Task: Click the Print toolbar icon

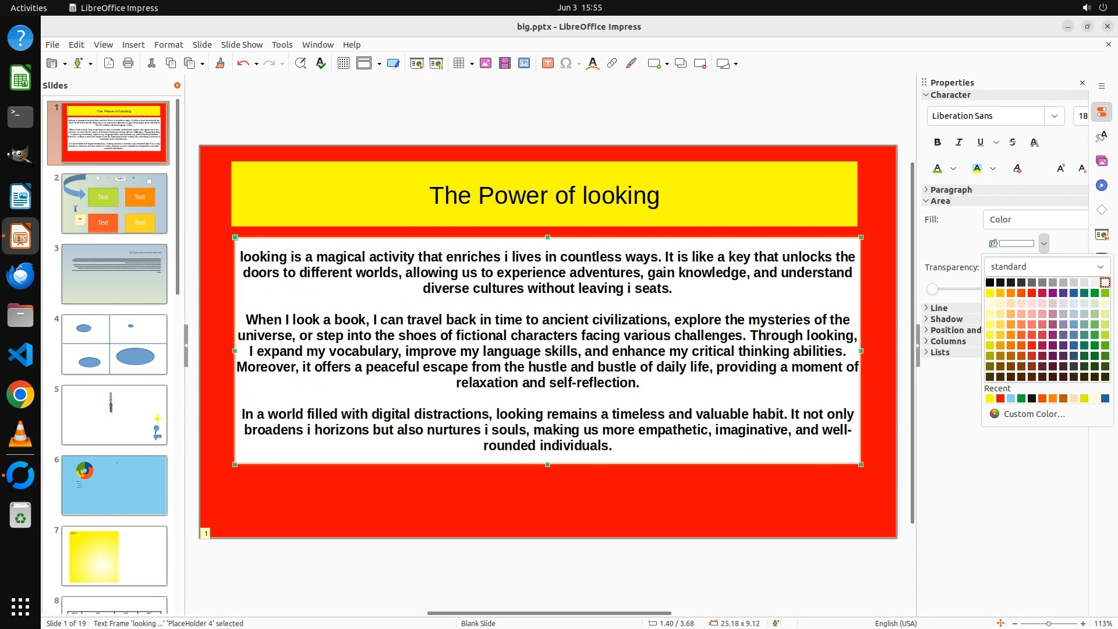Action: [x=128, y=63]
